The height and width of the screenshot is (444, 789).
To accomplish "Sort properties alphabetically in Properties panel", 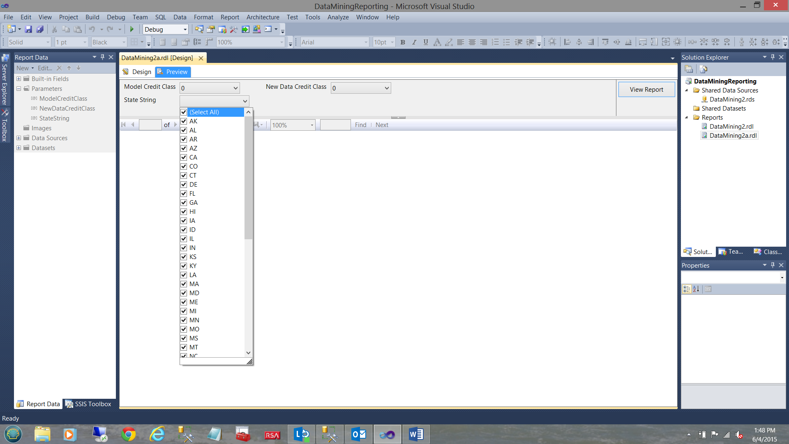I will 696,289.
